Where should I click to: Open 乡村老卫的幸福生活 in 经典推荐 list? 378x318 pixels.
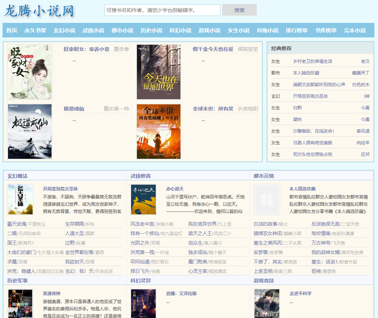point(313,61)
